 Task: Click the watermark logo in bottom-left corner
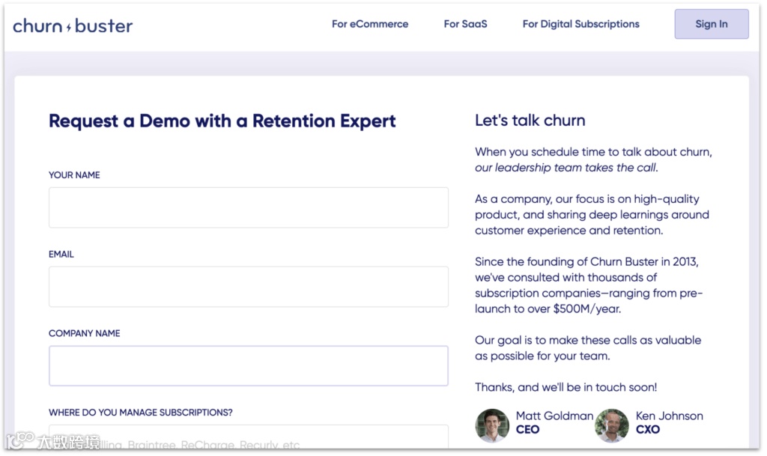(52, 442)
